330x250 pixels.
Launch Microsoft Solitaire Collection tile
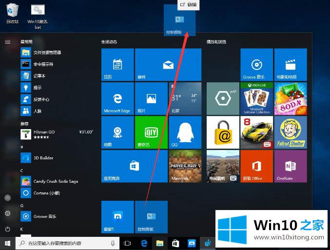257,98
